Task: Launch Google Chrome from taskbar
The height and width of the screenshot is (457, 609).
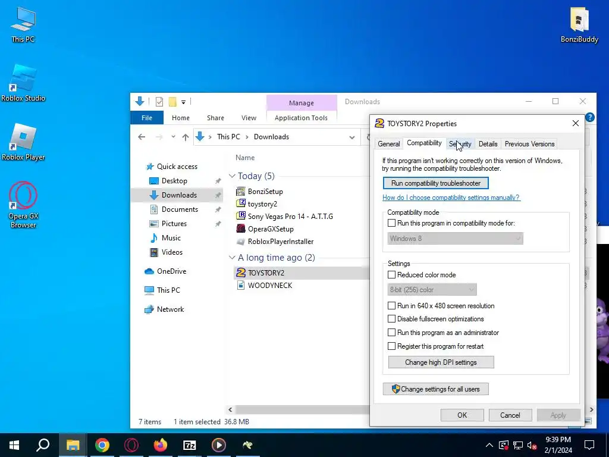Action: click(x=102, y=445)
